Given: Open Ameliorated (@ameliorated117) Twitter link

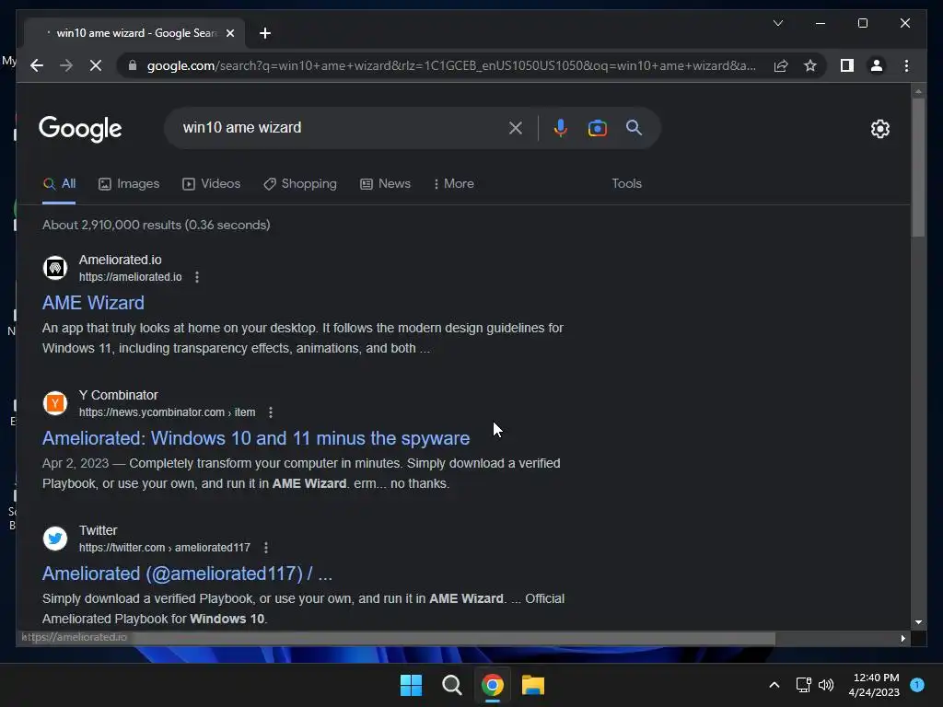Looking at the screenshot, I should point(187,574).
